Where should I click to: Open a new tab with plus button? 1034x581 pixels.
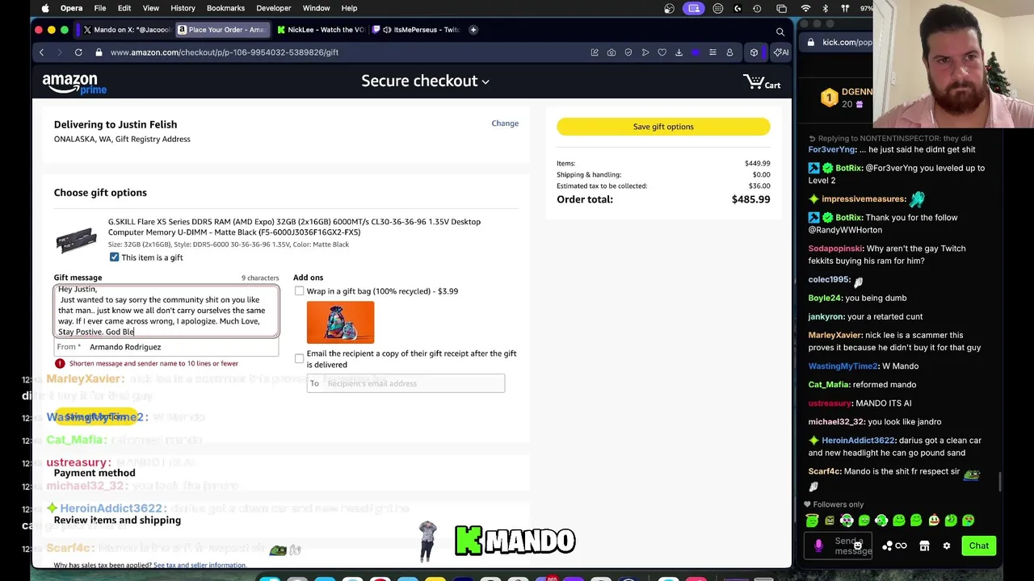[x=473, y=30]
